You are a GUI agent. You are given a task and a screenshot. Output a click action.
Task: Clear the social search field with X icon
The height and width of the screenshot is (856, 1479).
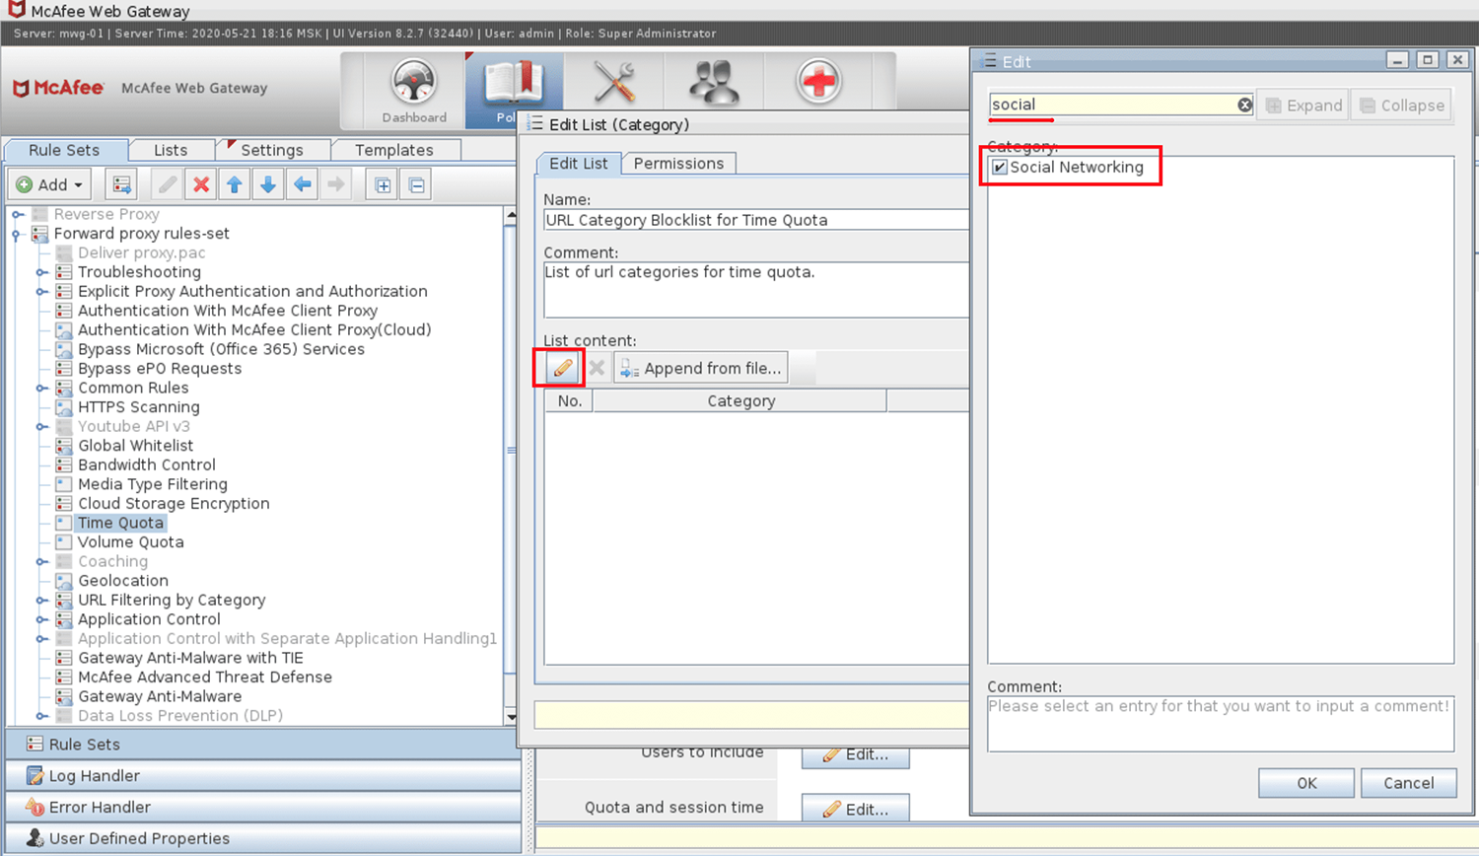click(1245, 105)
